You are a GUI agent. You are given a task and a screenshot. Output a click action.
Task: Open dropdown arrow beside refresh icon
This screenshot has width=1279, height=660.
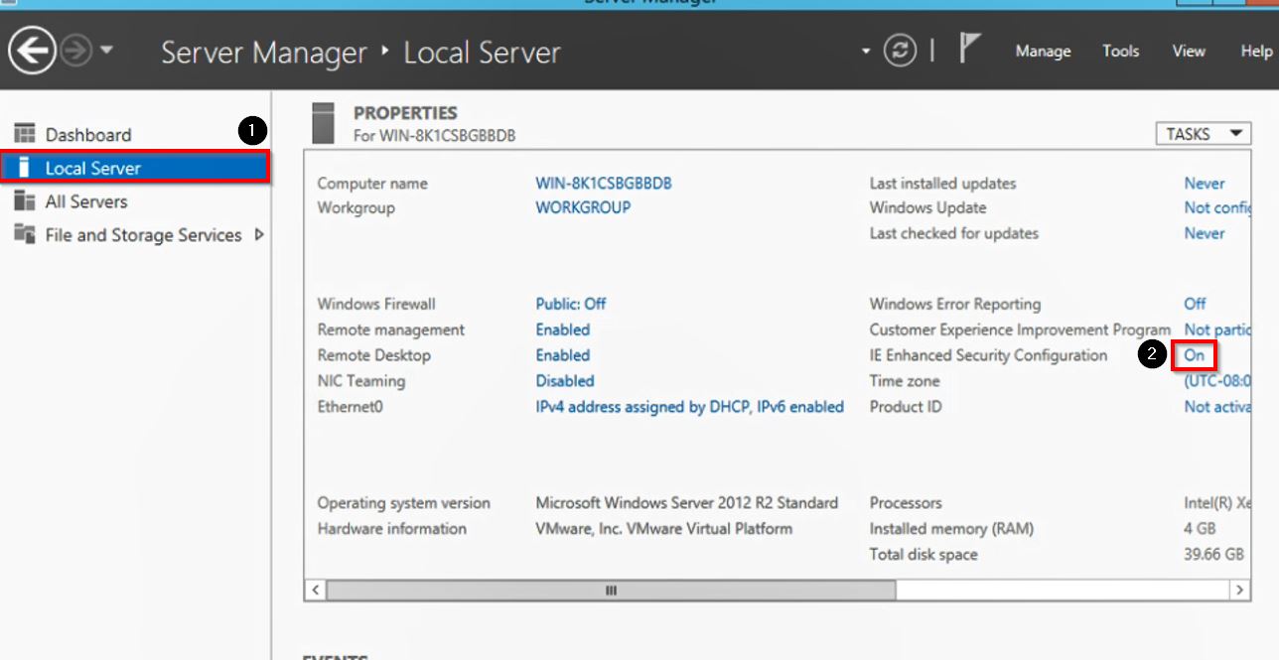tap(866, 51)
